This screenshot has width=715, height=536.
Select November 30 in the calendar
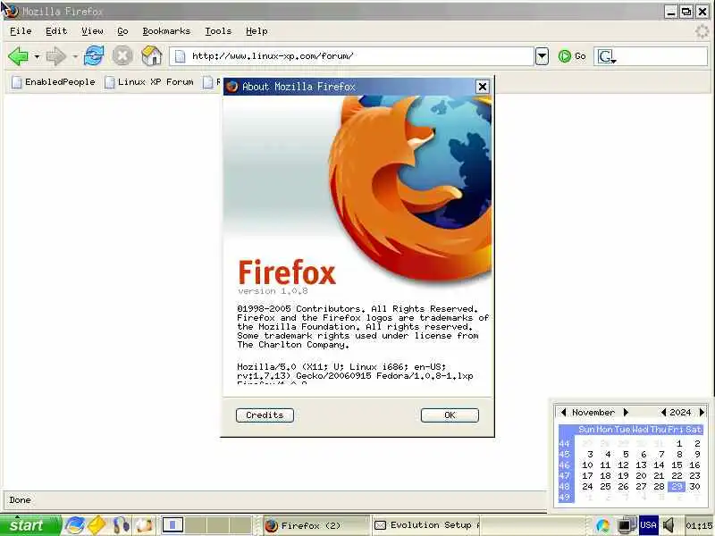point(694,487)
